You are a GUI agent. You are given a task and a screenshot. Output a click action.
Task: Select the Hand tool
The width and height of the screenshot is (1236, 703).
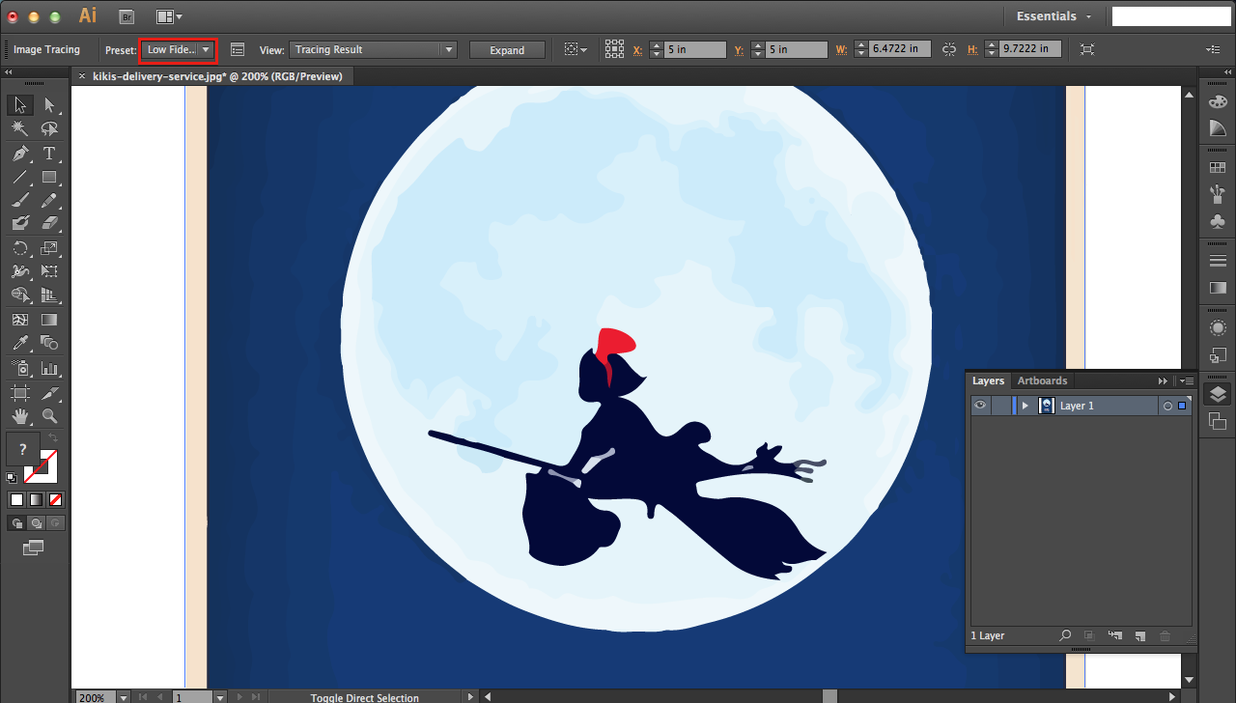tap(20, 417)
